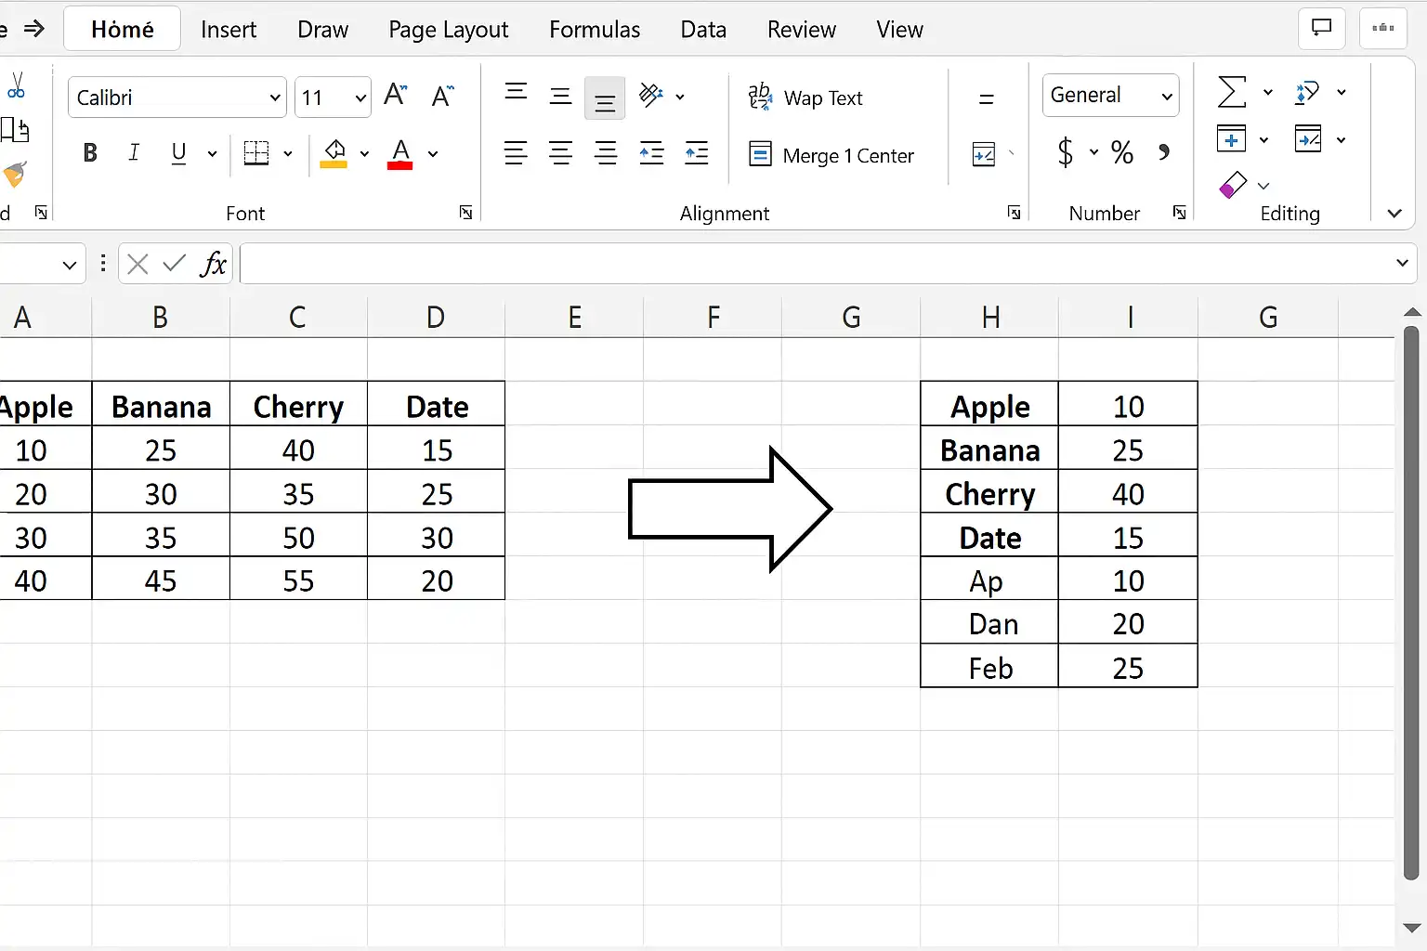Apply bottom vertical alignment
Image resolution: width=1427 pixels, height=951 pixels.
[x=605, y=98]
